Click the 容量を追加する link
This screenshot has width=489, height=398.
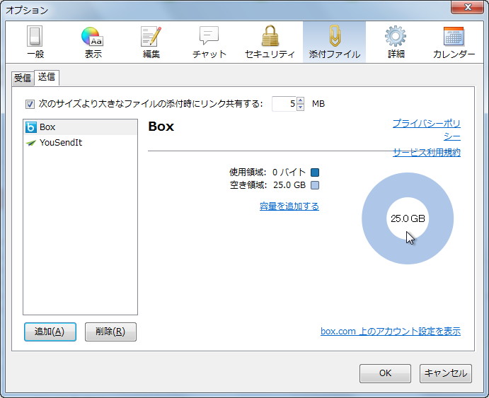tap(289, 206)
